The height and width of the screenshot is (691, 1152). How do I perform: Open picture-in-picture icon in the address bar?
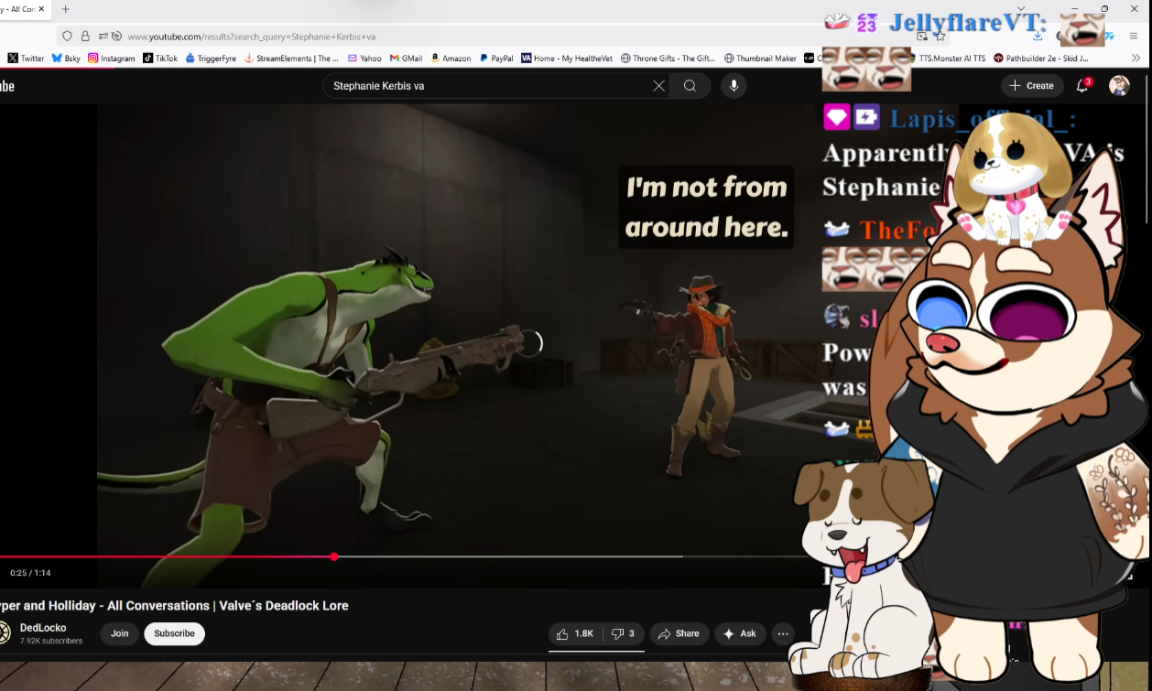922,37
